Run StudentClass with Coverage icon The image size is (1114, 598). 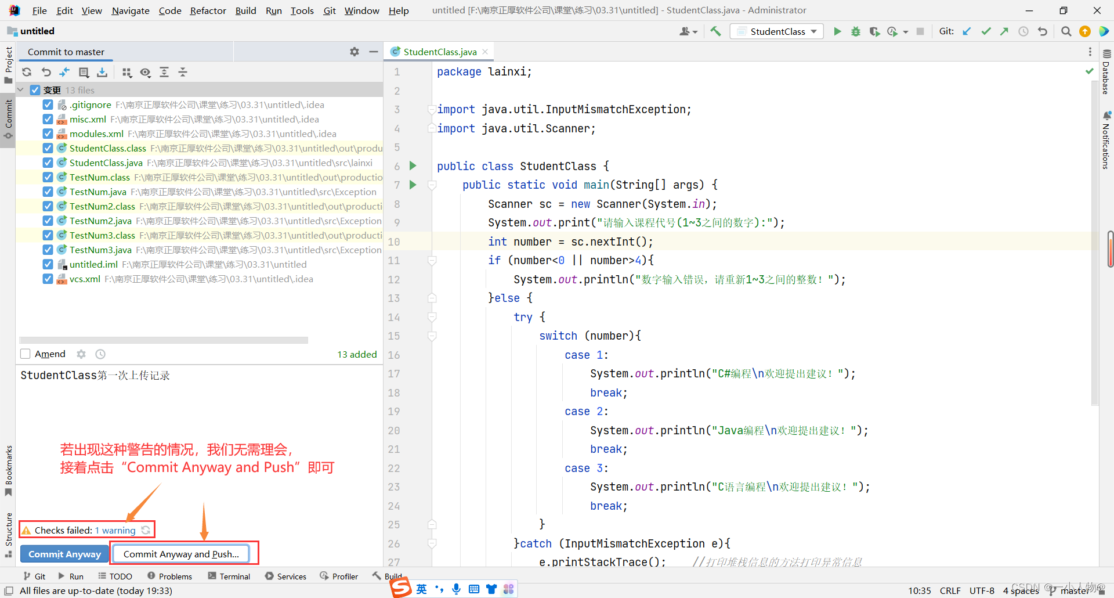pyautogui.click(x=874, y=31)
